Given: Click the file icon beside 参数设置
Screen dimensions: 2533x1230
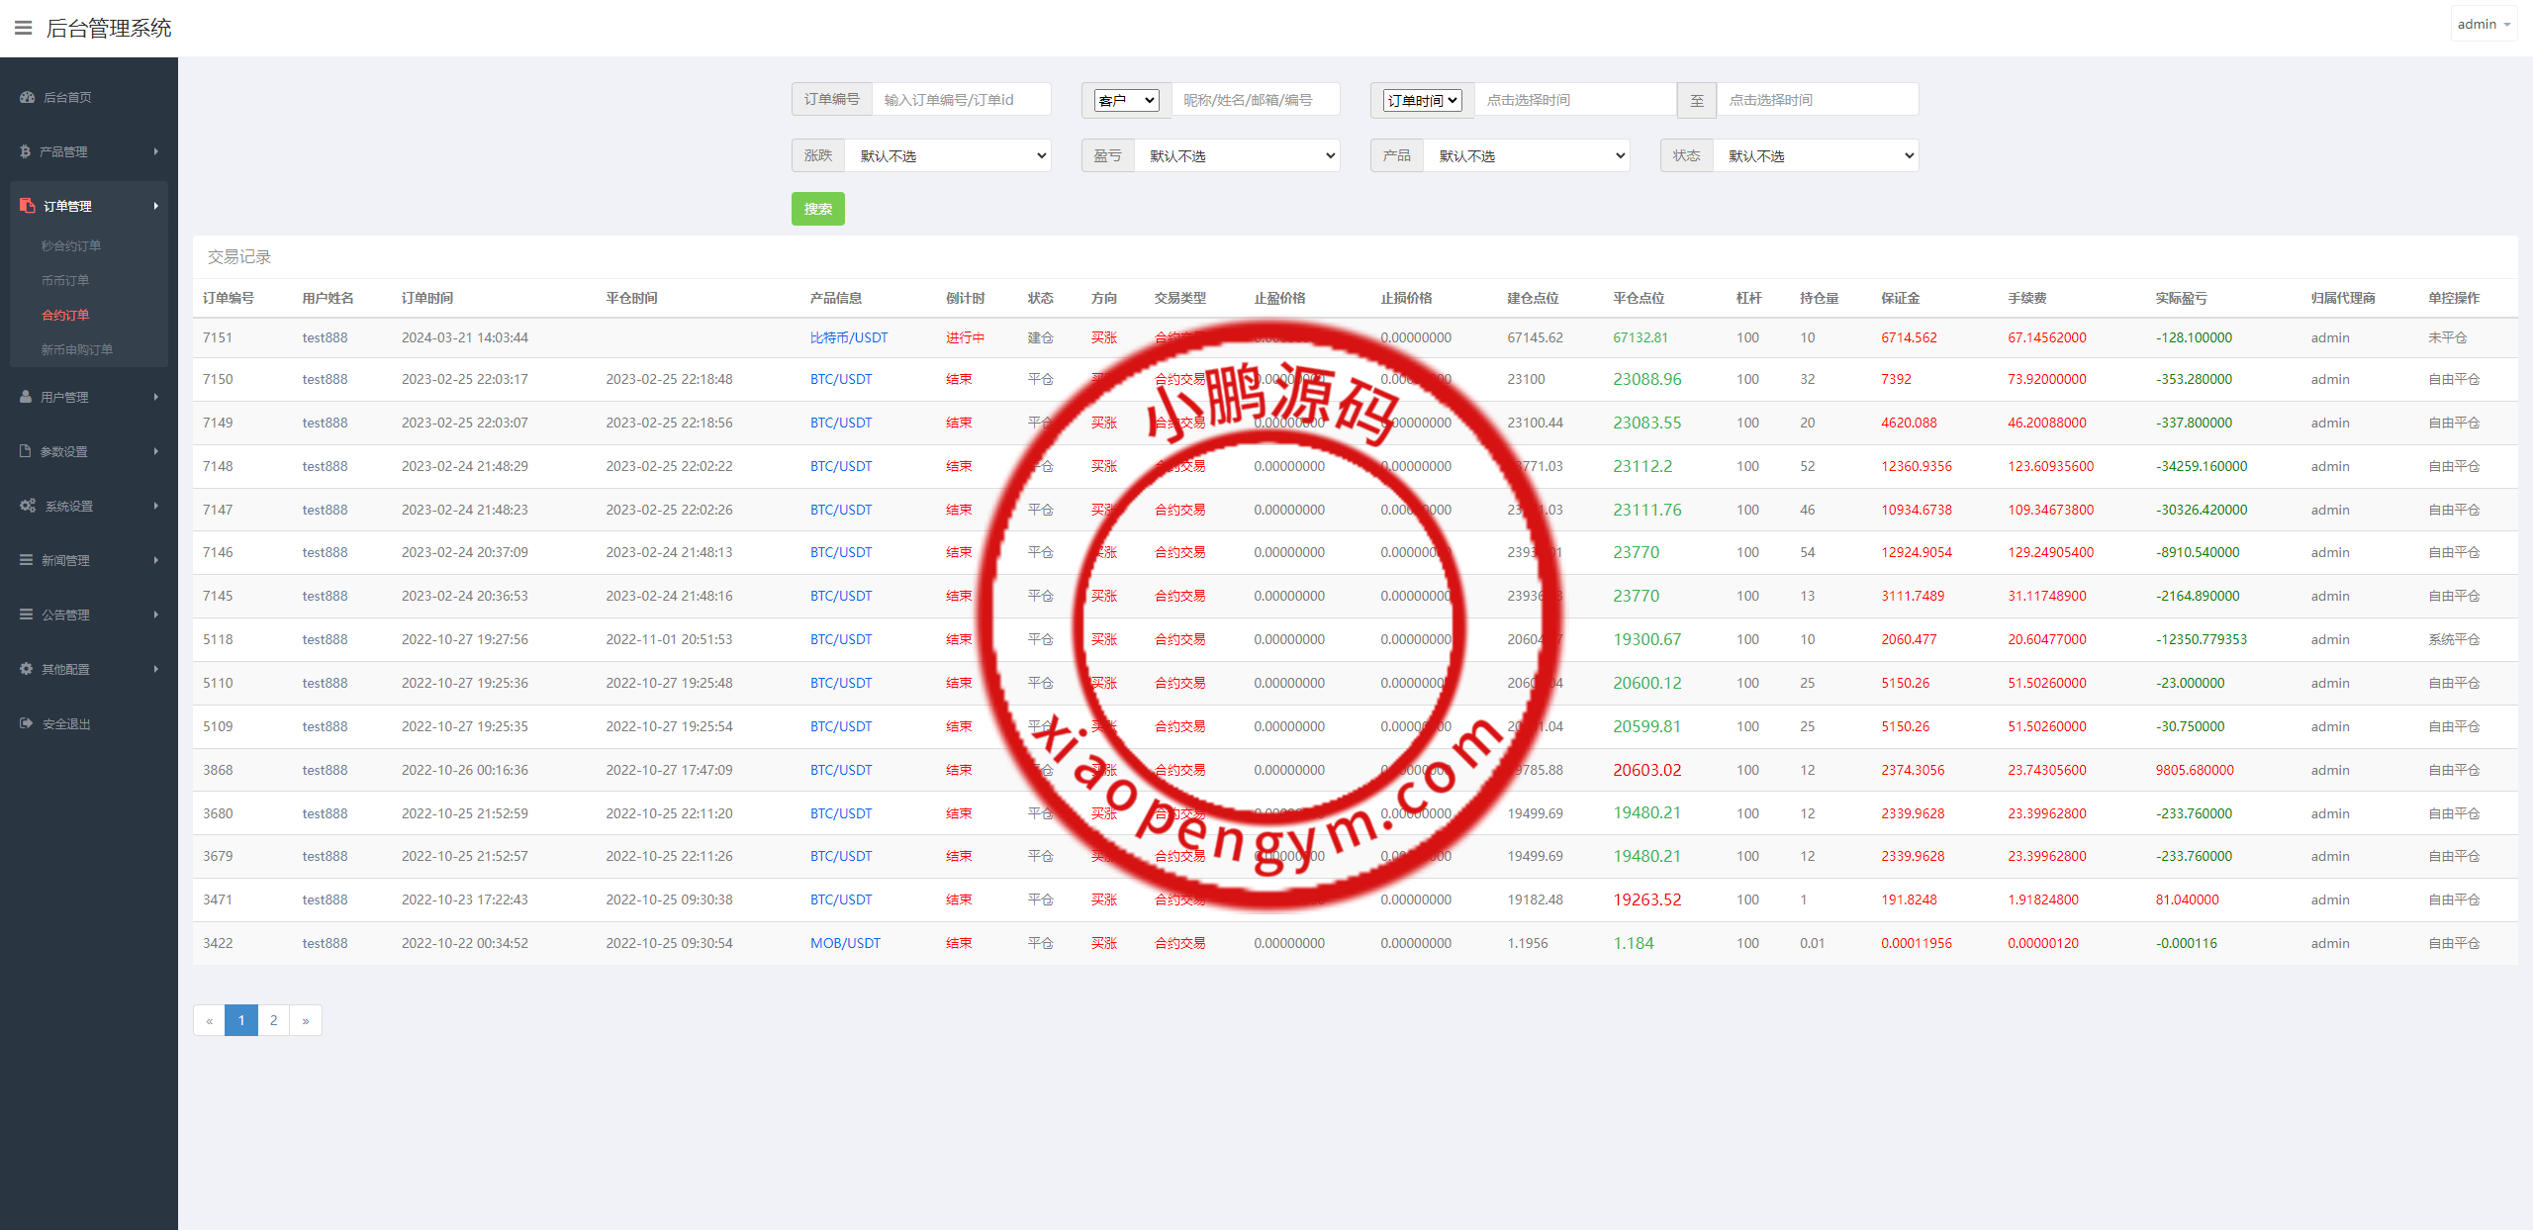Looking at the screenshot, I should click(x=26, y=451).
